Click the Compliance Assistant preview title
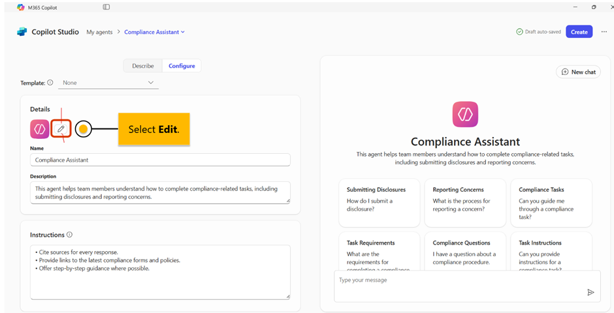 point(465,141)
